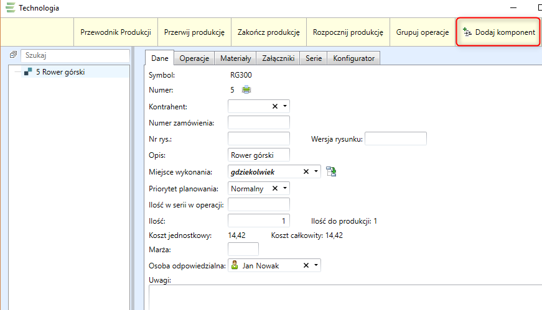Click Grupuj operacje in the toolbar
Image resolution: width=542 pixels, height=310 pixels.
coord(423,32)
